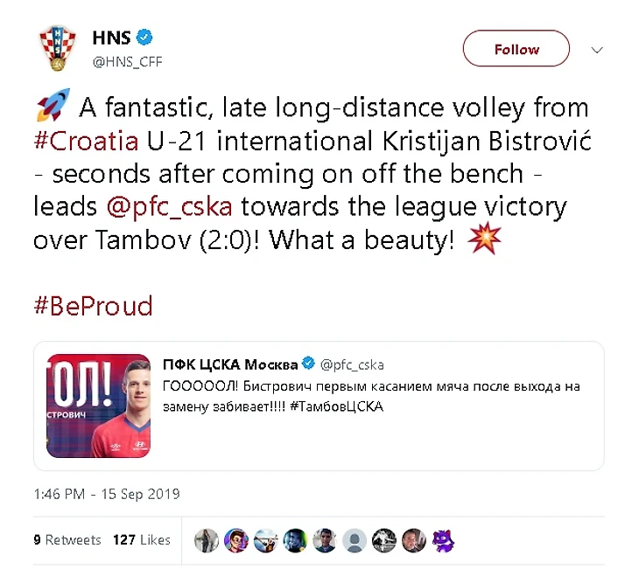Open the 1:46 PM - 15 Sep 2019 timestamp
Image resolution: width=639 pixels, height=569 pixels.
(x=106, y=494)
